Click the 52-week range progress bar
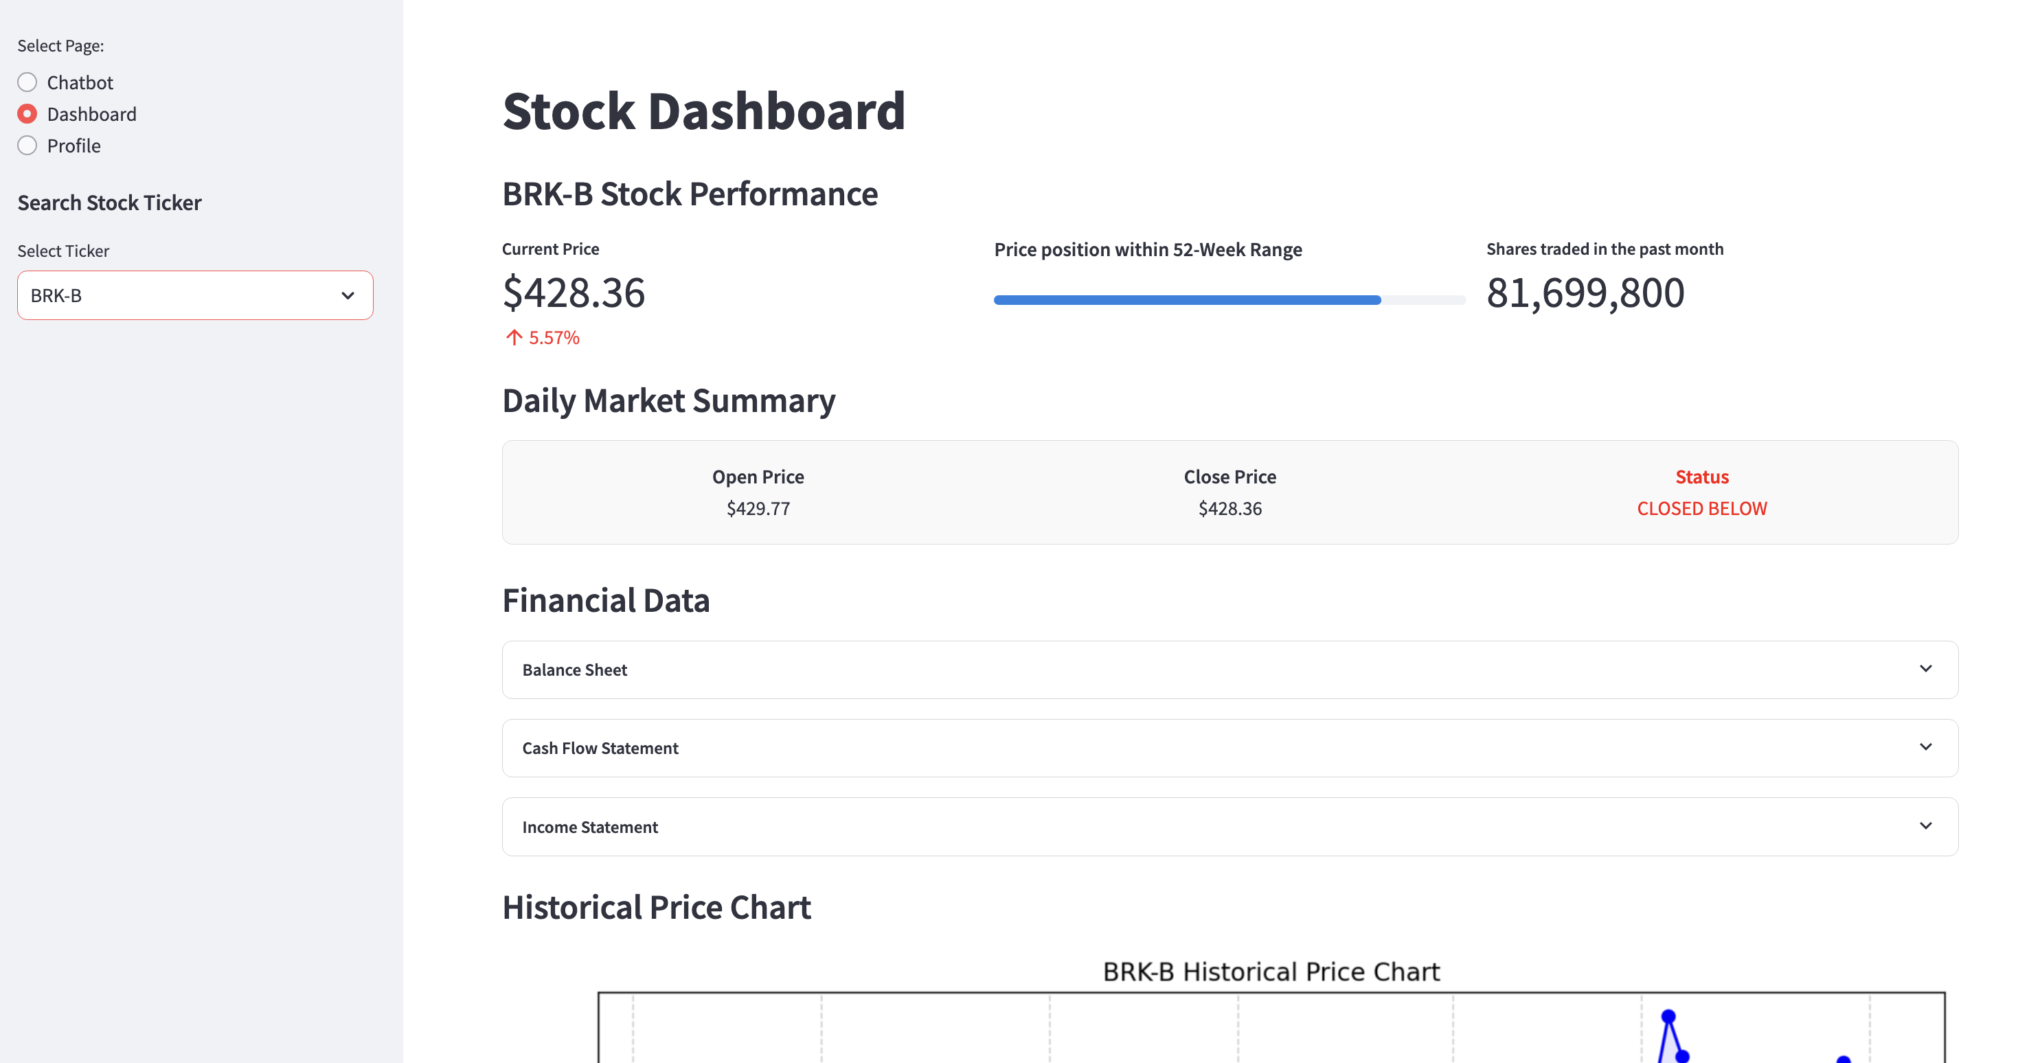Screen dimensions: 2029x1063 [1229, 300]
